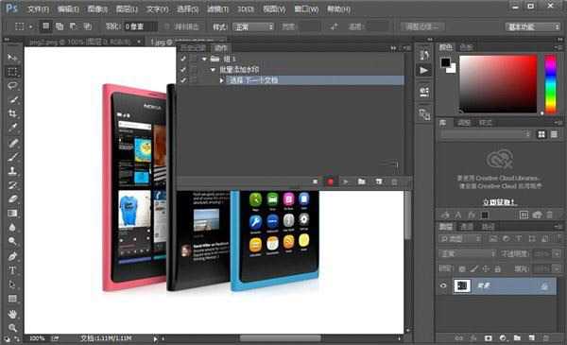Select the Crop tool

tap(12, 113)
